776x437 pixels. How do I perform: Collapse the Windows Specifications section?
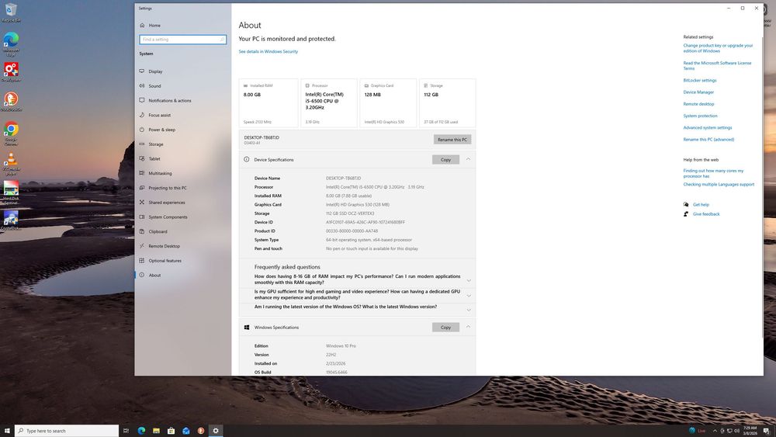[x=468, y=327]
